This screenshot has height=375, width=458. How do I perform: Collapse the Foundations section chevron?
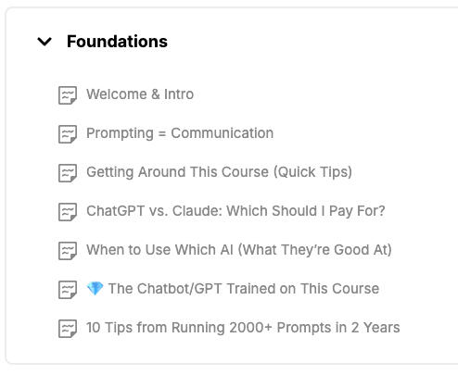pyautogui.click(x=45, y=42)
